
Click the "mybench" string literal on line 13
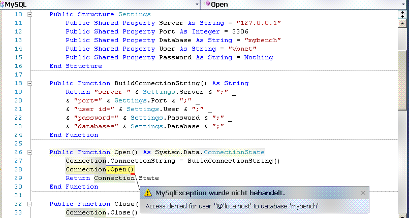pos(262,40)
